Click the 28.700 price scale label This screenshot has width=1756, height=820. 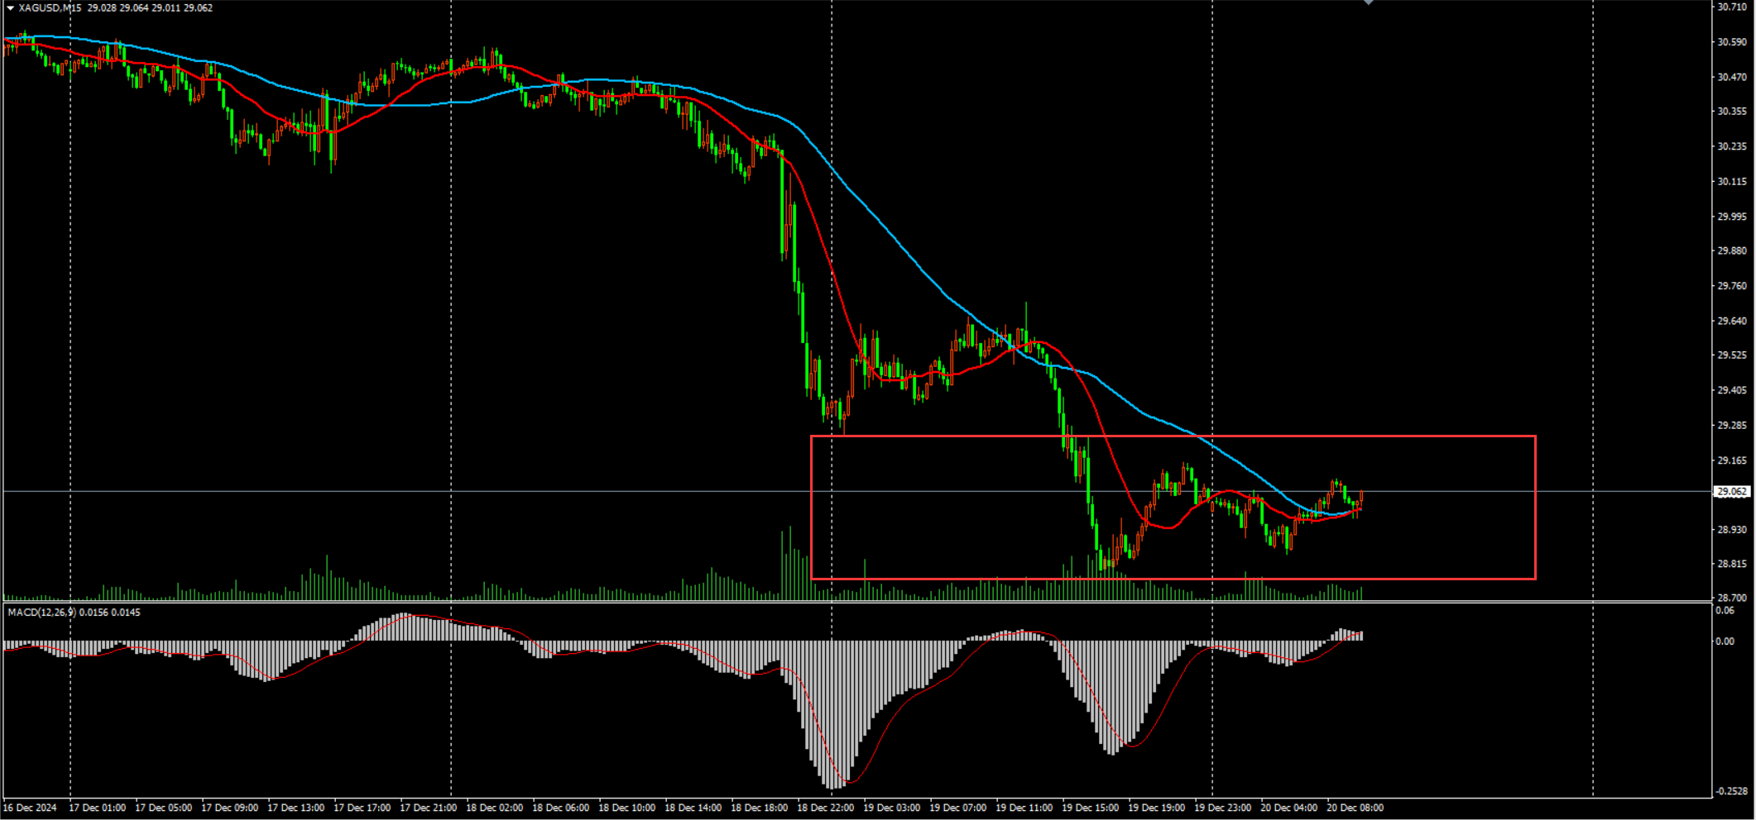click(x=1732, y=598)
